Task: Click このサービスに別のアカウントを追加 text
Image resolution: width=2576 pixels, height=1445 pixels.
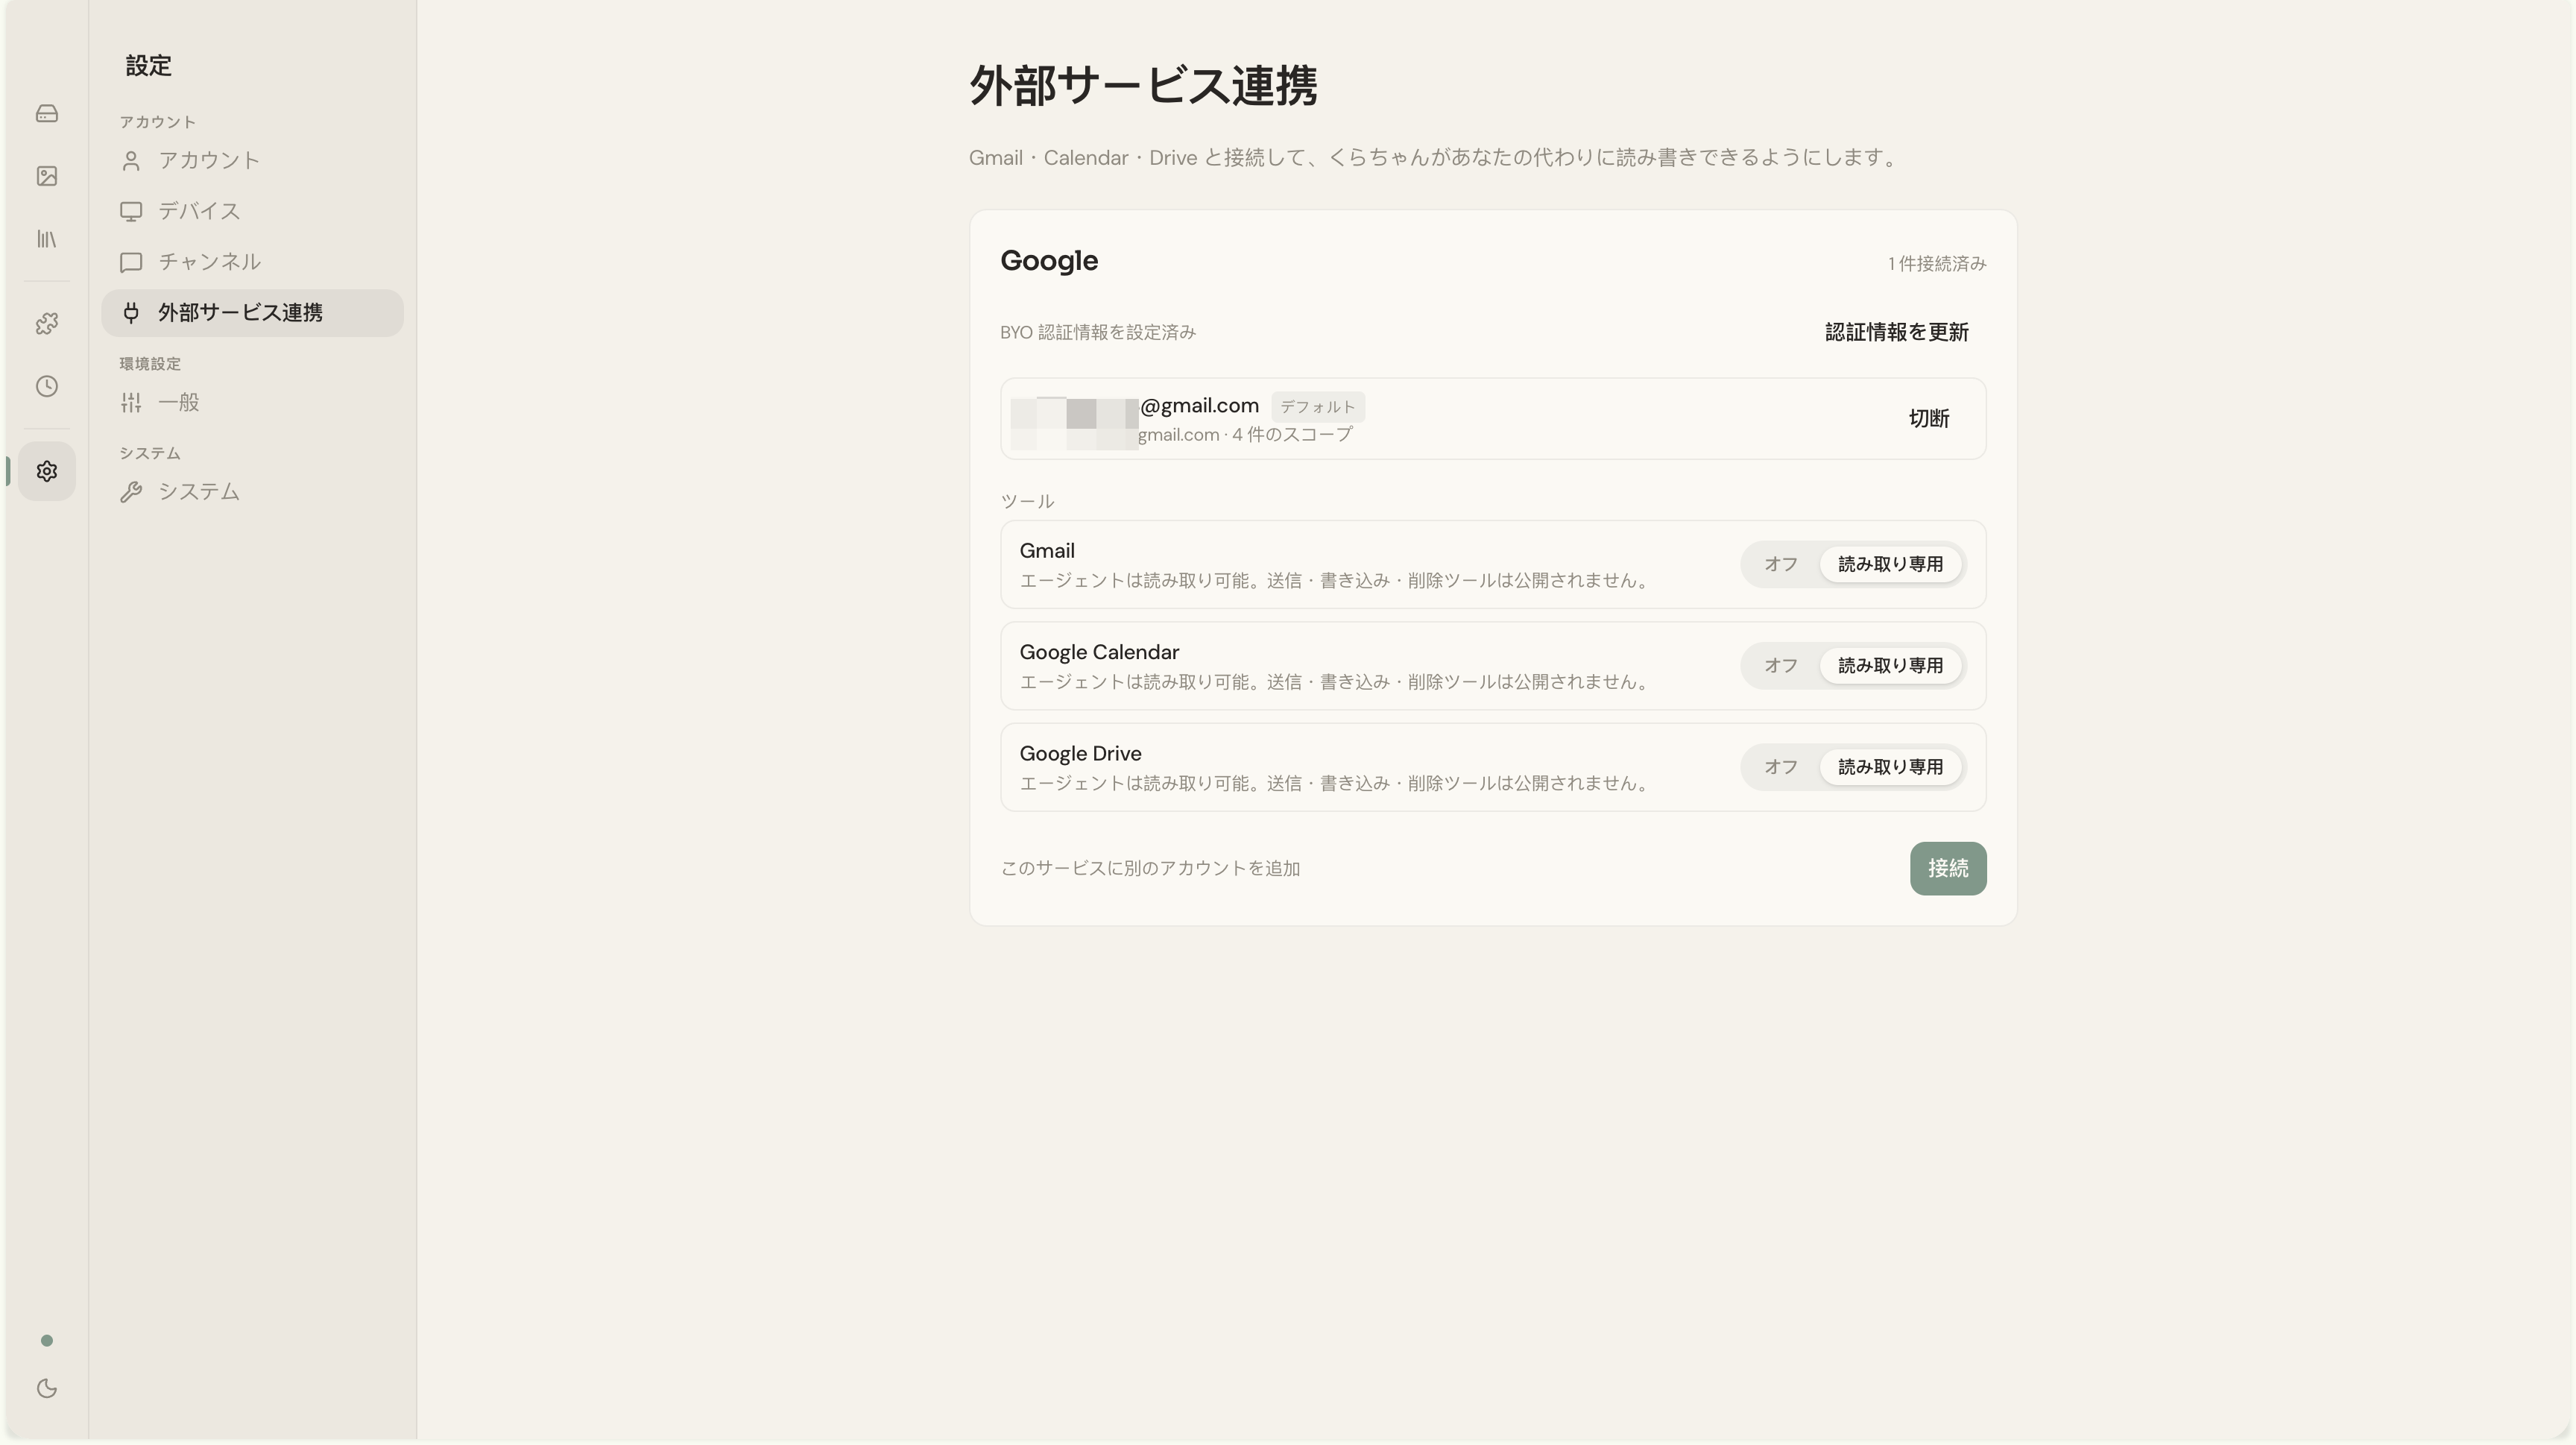Action: pyautogui.click(x=1150, y=868)
